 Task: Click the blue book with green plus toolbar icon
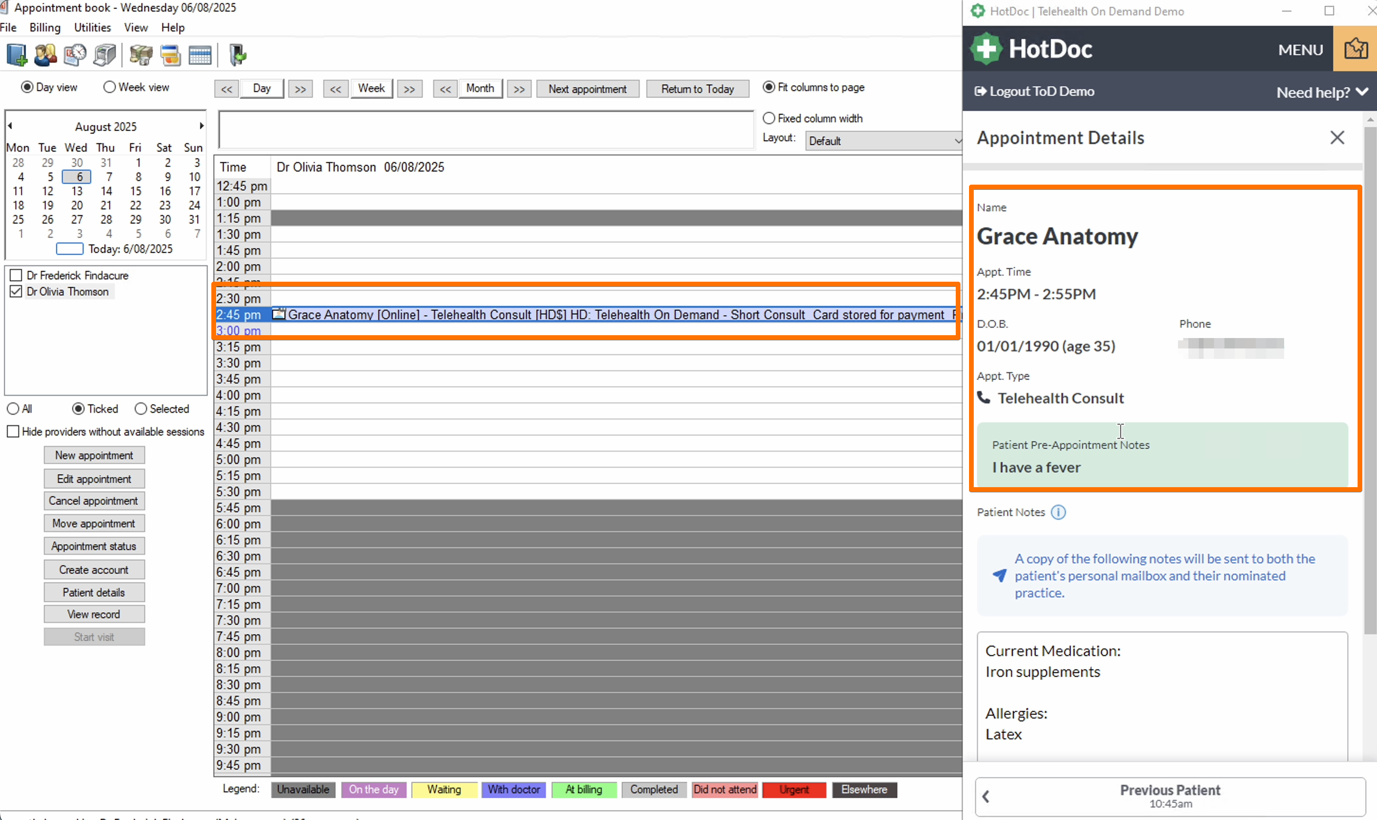coord(17,55)
